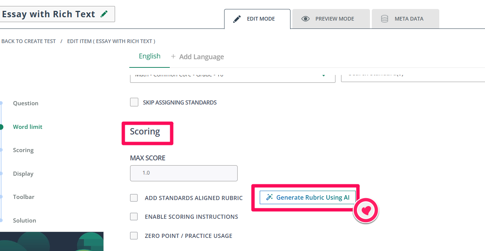Click the Scoring section heading
The width and height of the screenshot is (485, 251).
click(x=145, y=131)
